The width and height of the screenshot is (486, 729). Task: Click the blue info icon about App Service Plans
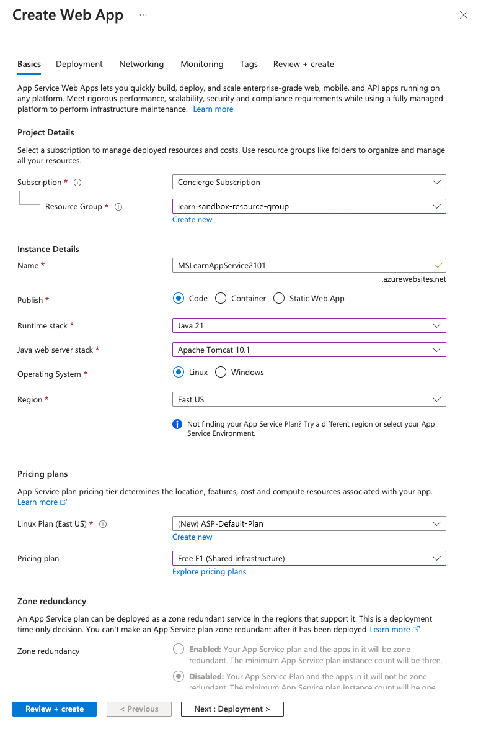coord(177,424)
